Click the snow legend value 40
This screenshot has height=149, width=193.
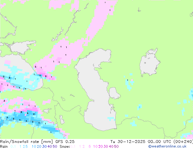111,147
